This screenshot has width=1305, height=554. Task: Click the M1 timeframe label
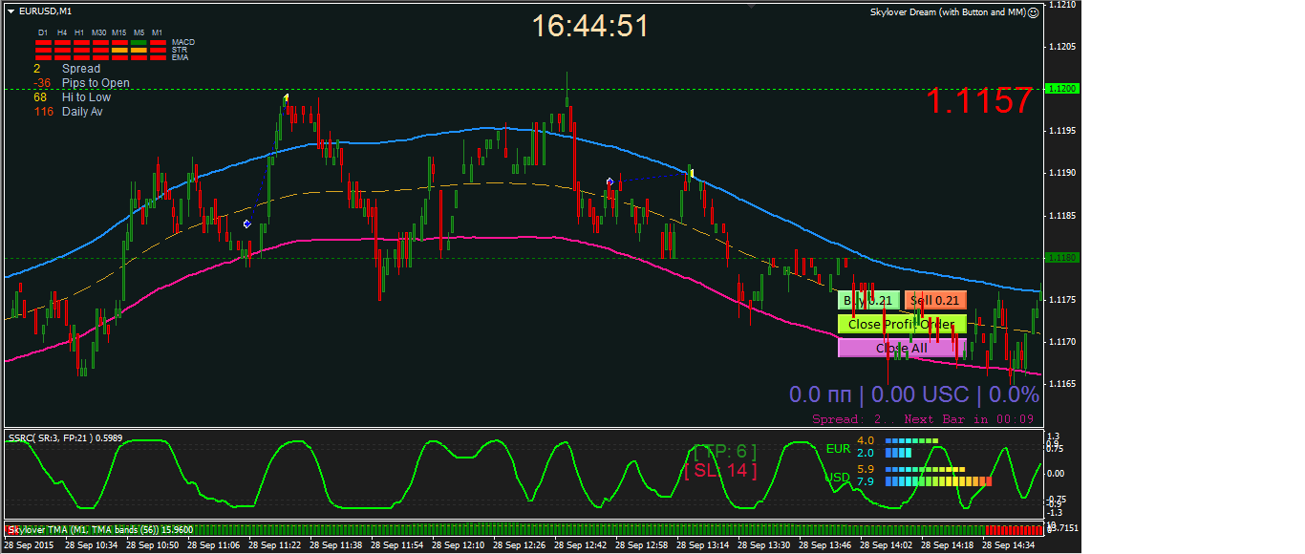point(157,32)
